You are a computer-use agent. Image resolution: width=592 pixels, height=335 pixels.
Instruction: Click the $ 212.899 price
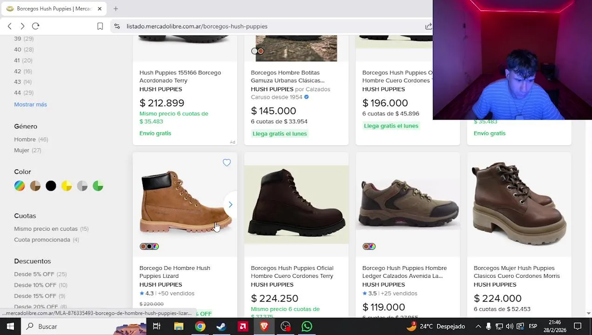(162, 103)
